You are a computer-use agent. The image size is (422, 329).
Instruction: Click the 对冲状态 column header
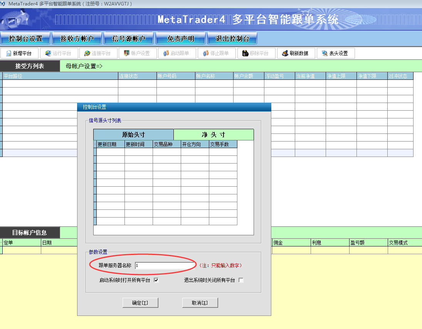(400, 76)
